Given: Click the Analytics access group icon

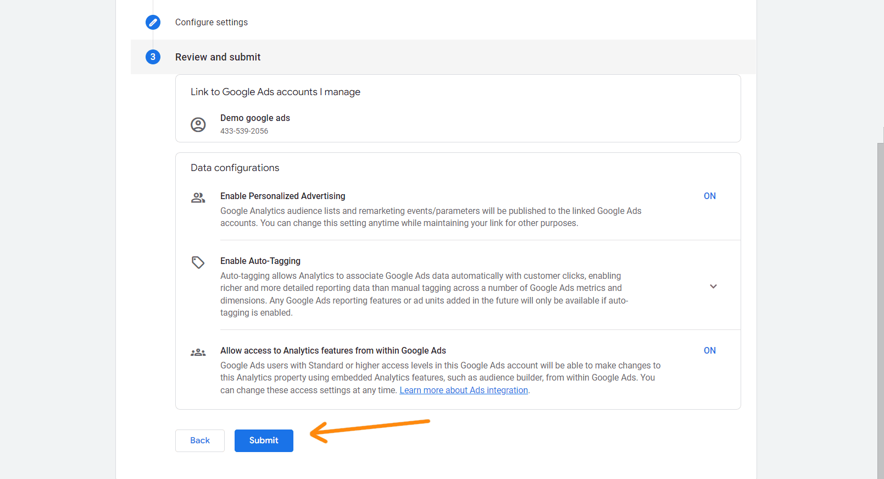Looking at the screenshot, I should coord(198,353).
